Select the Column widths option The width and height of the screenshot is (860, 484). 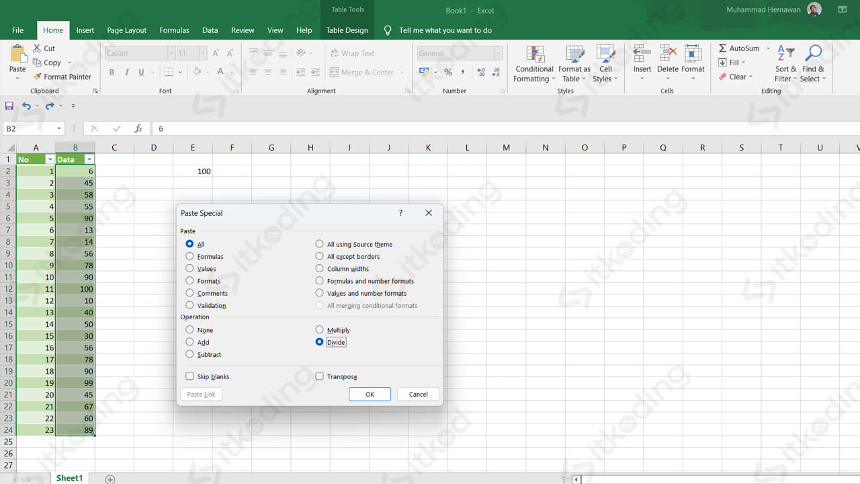(x=320, y=268)
